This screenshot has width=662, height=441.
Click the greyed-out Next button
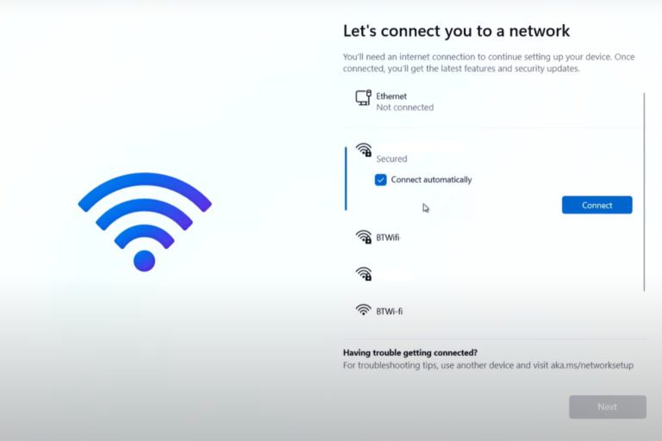pyautogui.click(x=608, y=407)
